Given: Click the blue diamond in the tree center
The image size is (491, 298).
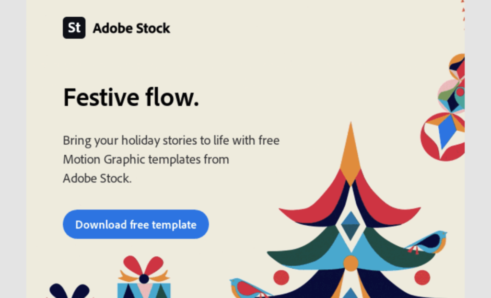Looking at the screenshot, I should 351,226.
